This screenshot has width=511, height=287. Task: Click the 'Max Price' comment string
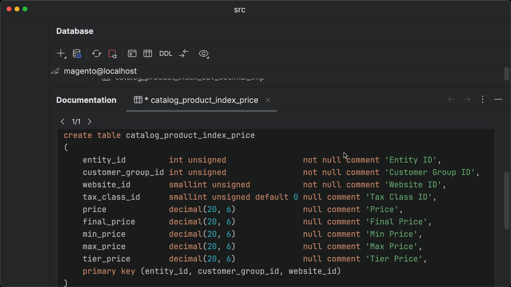pyautogui.click(x=392, y=247)
